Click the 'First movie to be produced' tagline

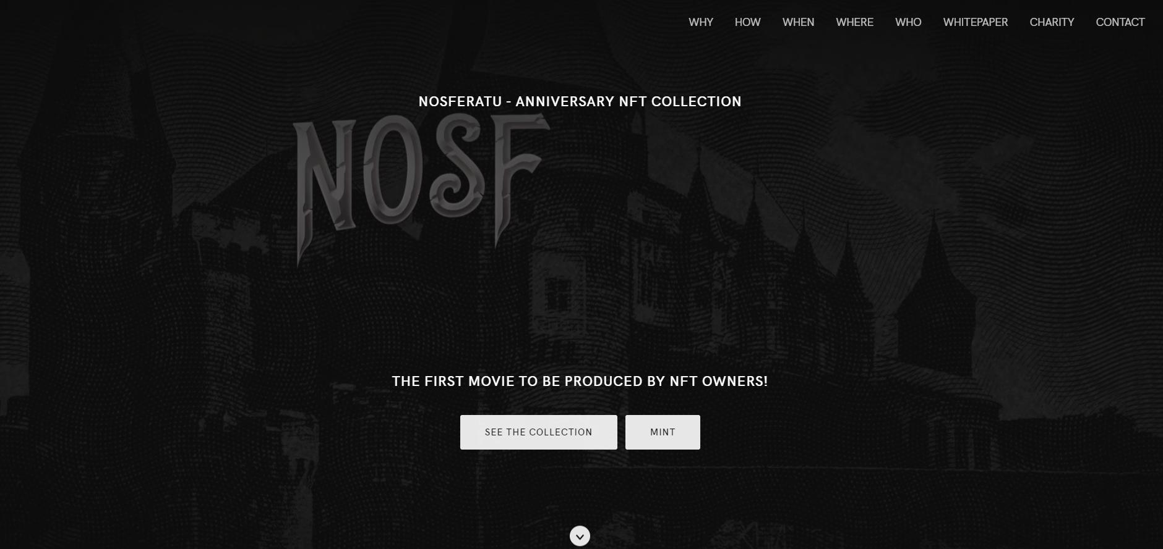coord(580,381)
